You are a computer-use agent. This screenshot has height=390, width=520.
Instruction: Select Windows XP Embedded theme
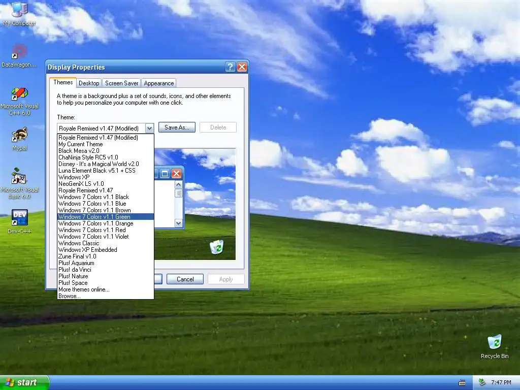pos(106,250)
